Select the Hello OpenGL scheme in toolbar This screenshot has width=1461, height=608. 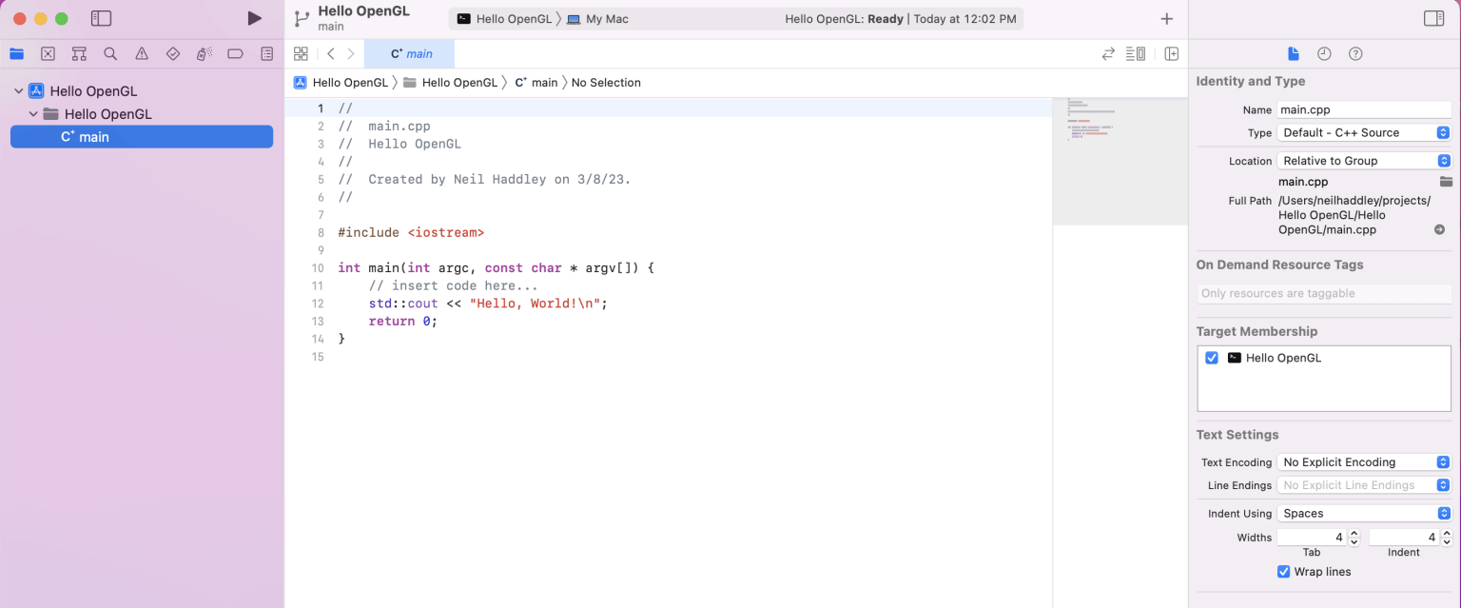tap(504, 19)
